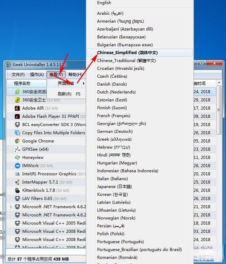The height and width of the screenshot is (264, 226).
Task: Click the Honeyview icon
Action: [17, 157]
